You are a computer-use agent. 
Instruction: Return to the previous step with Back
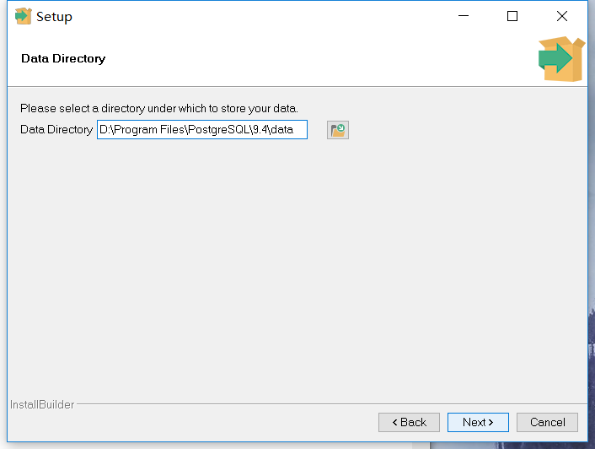point(409,422)
